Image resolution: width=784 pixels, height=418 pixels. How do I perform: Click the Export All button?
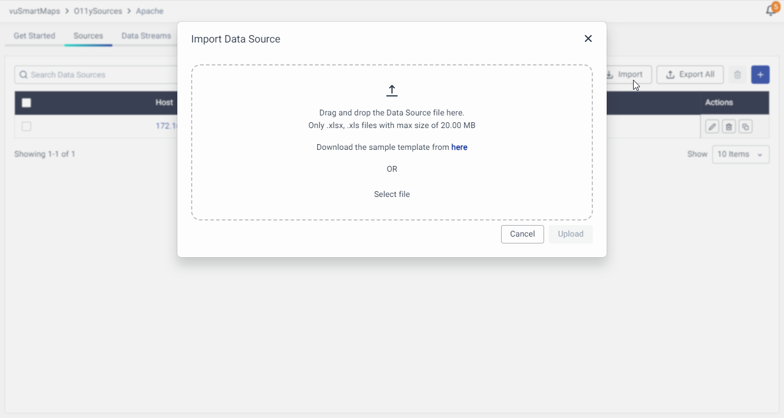tap(690, 75)
